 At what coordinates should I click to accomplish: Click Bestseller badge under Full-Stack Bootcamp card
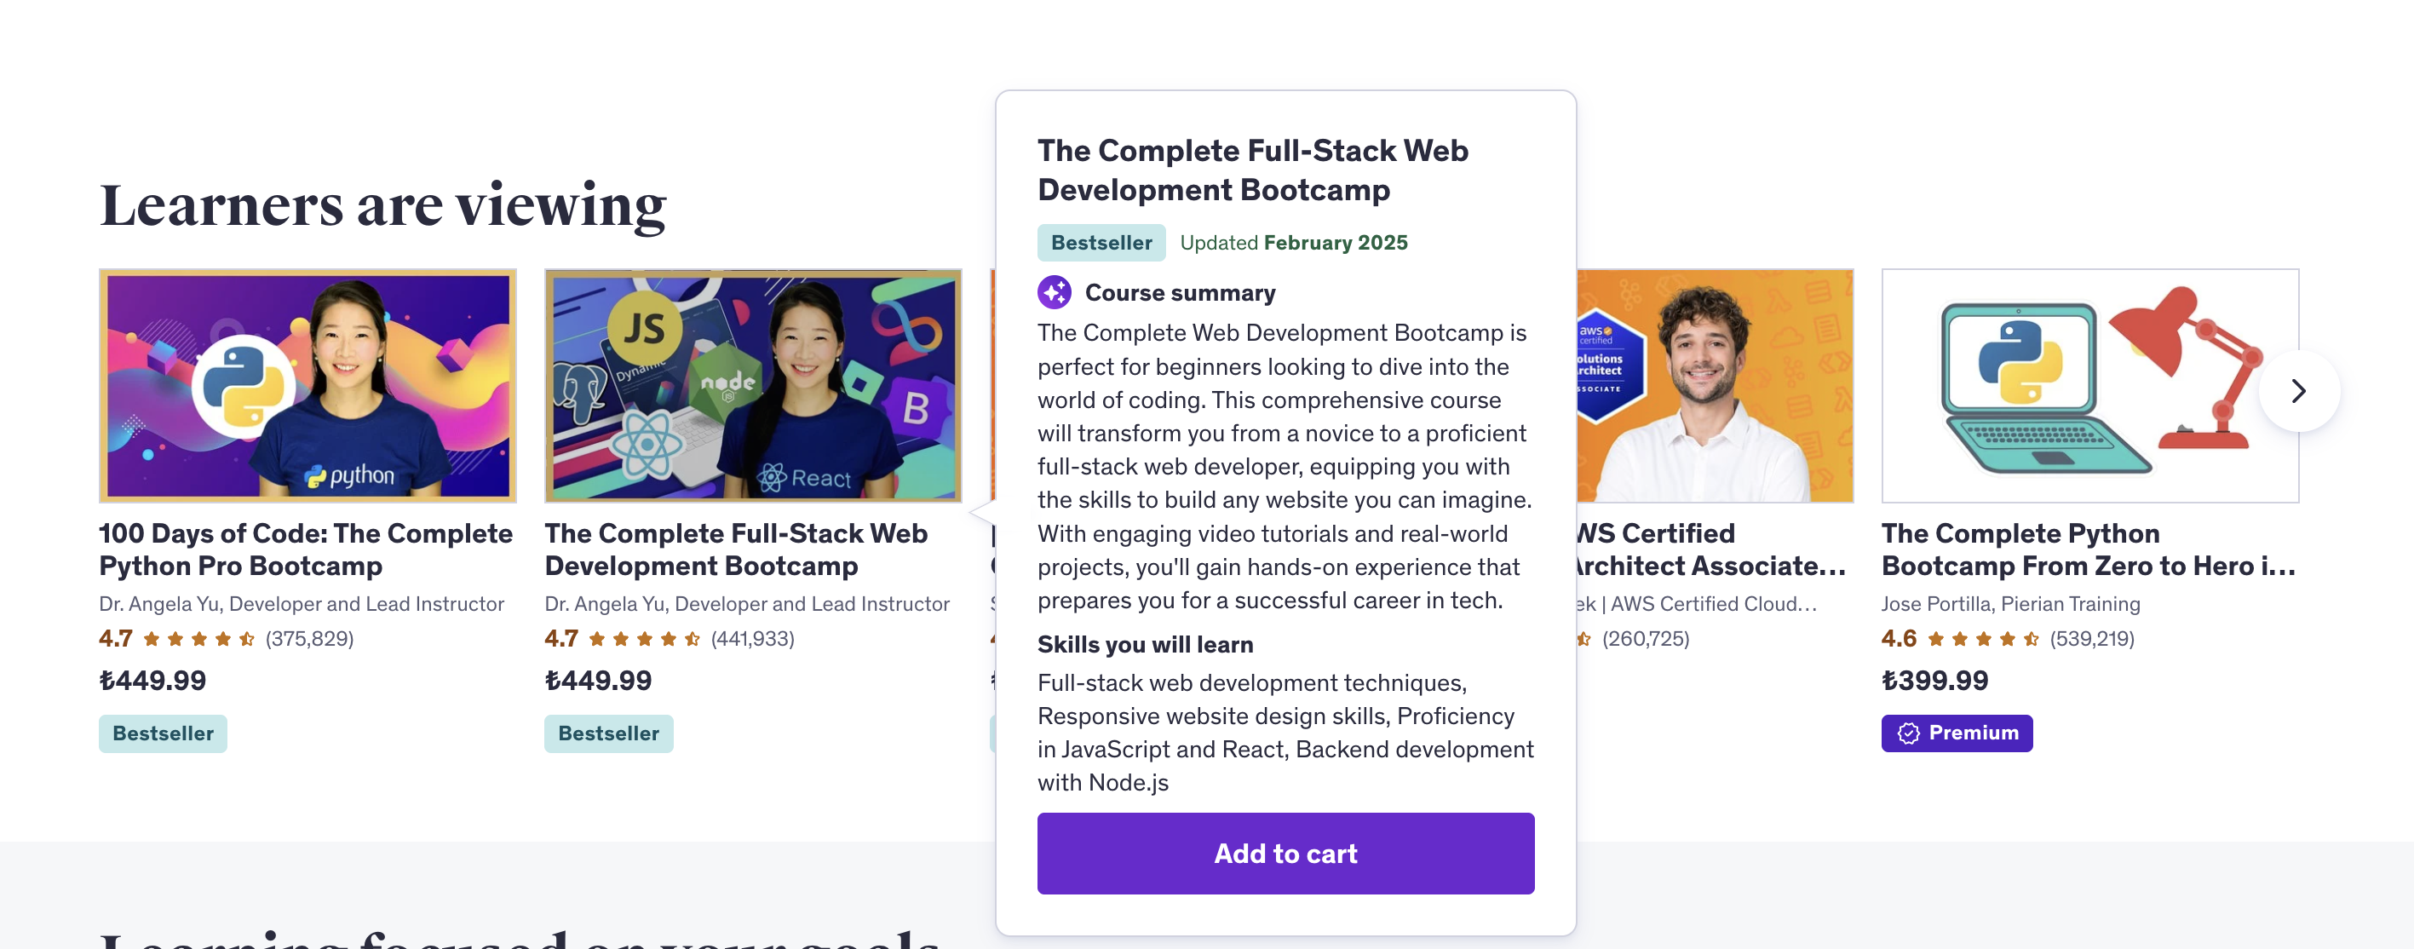608,733
